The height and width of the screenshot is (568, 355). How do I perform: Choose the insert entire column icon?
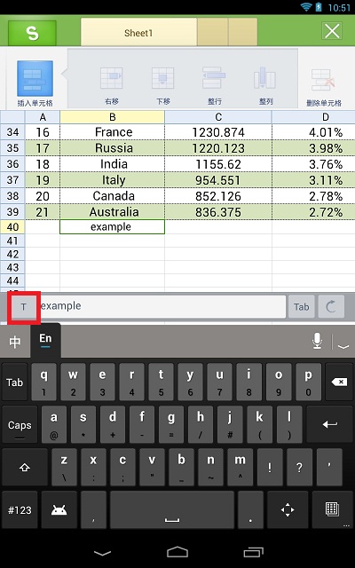(265, 85)
